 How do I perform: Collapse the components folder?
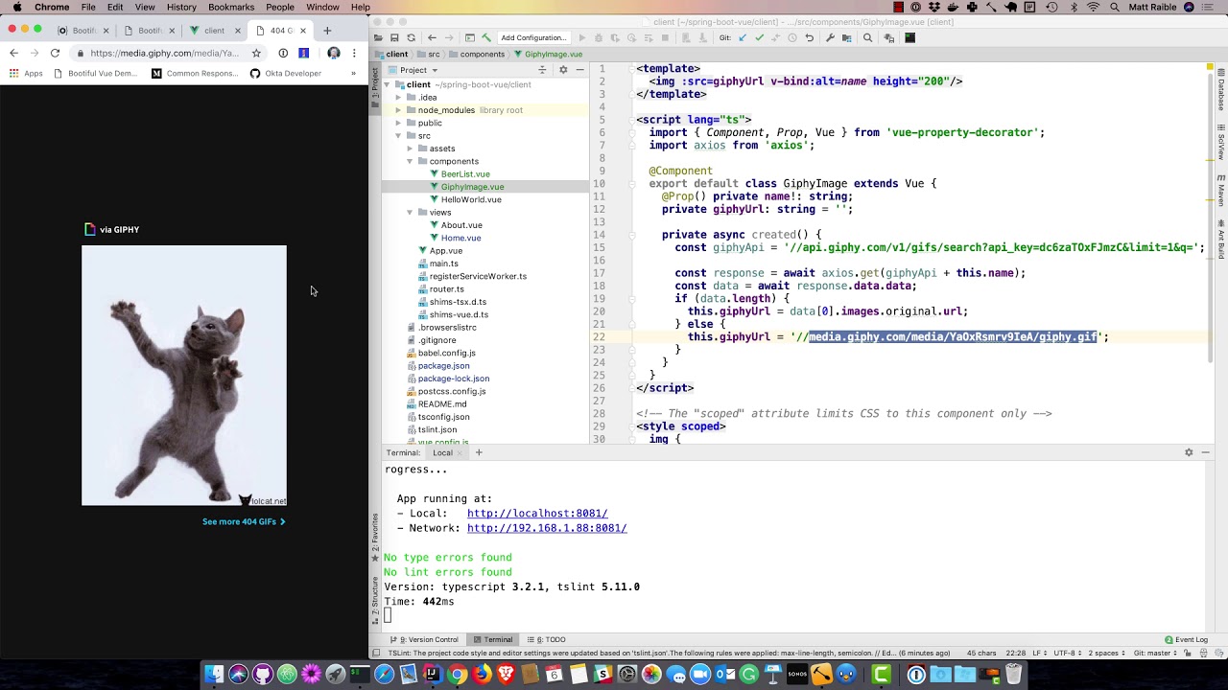point(410,161)
